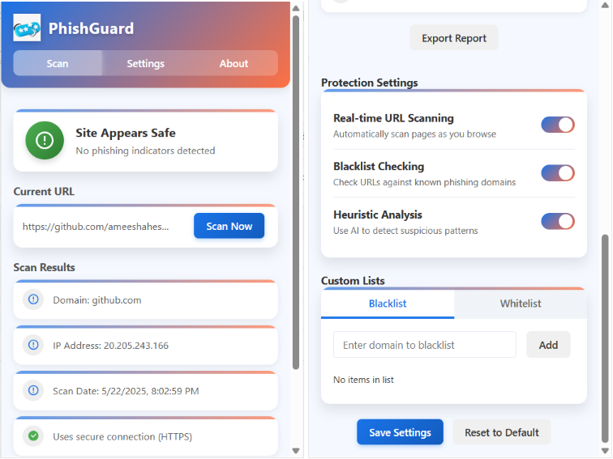This screenshot has width=613, height=459.
Task: Click the Scan Results heading
Action: pos(44,267)
